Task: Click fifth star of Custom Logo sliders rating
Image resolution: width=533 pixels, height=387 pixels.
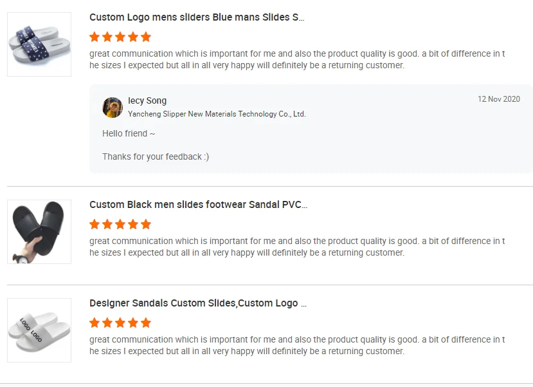Action: pyautogui.click(x=146, y=37)
